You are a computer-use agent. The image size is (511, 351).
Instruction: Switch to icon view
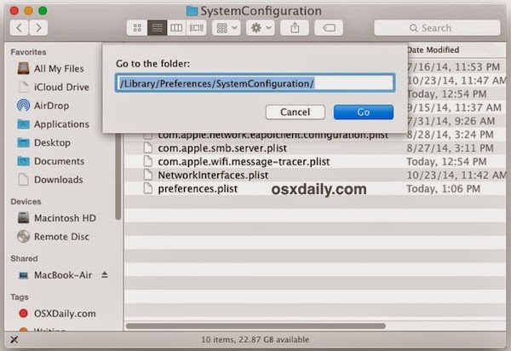137,28
